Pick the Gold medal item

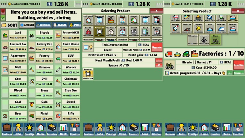41,104
